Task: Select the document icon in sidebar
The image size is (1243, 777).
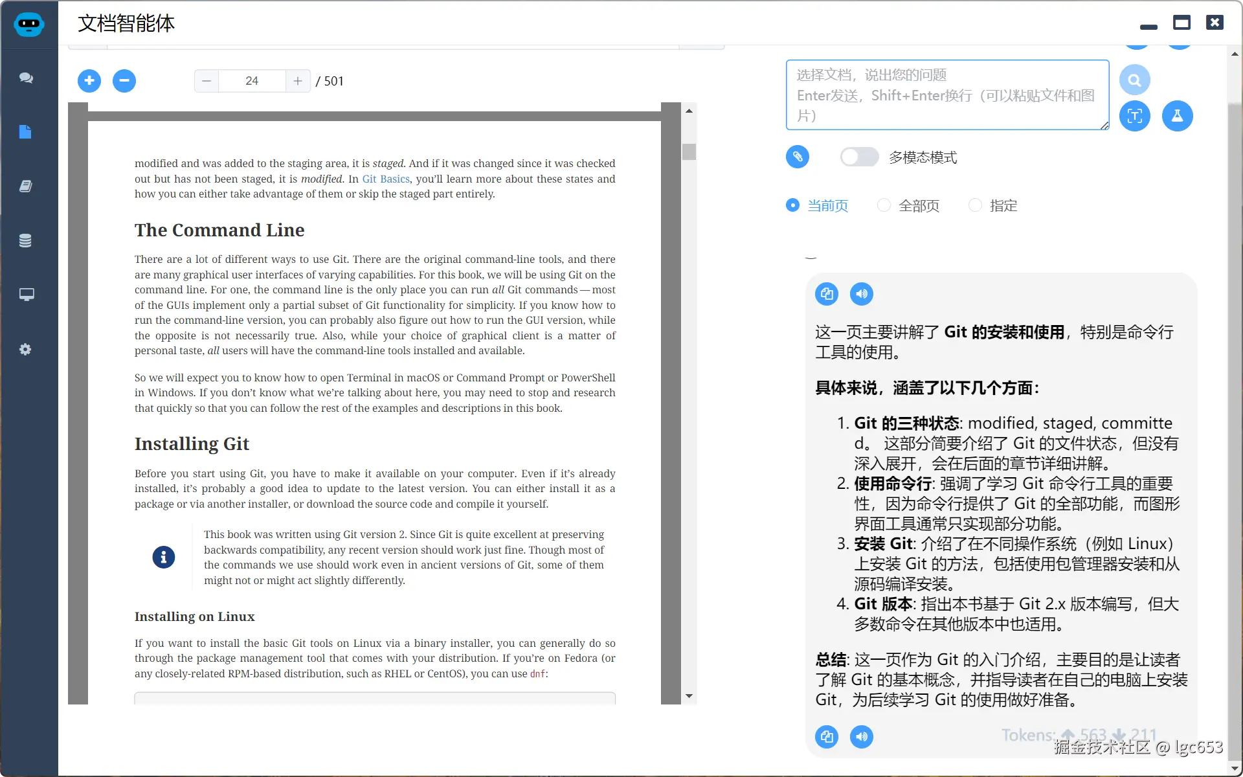Action: tap(26, 132)
